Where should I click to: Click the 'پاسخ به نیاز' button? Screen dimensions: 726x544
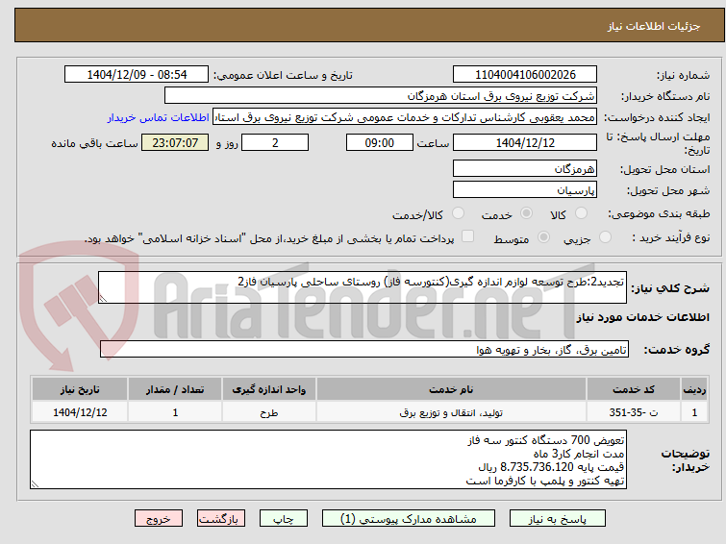(558, 519)
